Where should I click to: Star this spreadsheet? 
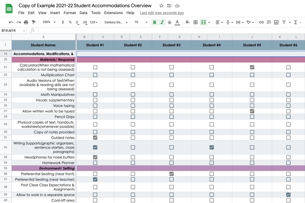[161, 5]
